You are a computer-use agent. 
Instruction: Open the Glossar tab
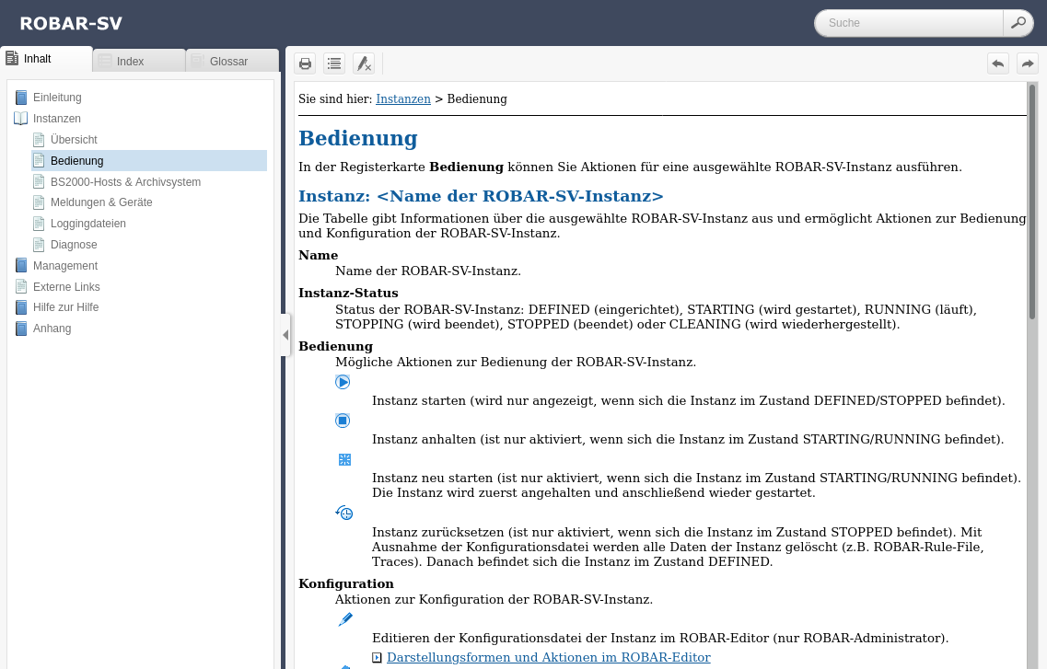click(232, 61)
